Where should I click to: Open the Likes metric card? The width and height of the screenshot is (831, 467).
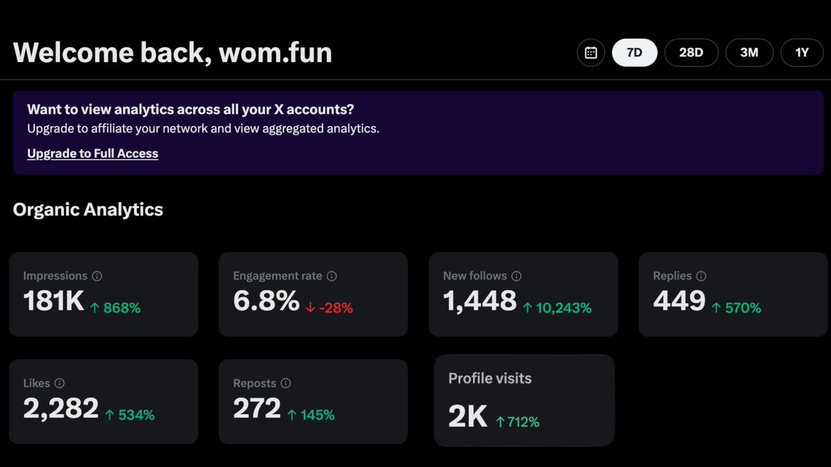104,401
